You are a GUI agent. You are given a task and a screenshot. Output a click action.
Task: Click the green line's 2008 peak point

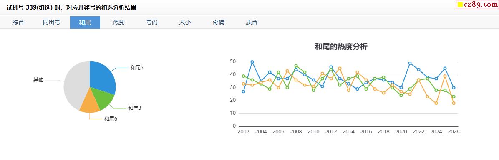pyautogui.click(x=296, y=66)
